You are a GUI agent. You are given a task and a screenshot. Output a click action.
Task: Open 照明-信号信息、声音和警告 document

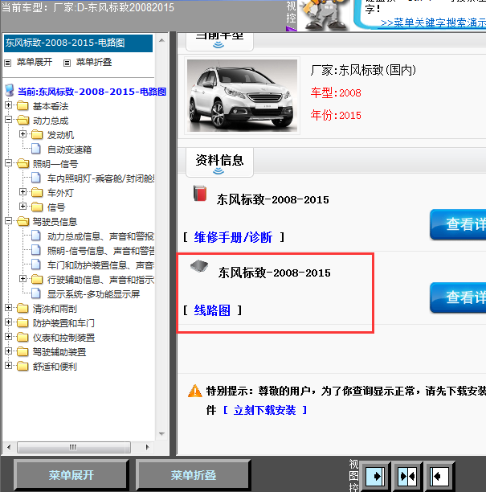point(100,251)
